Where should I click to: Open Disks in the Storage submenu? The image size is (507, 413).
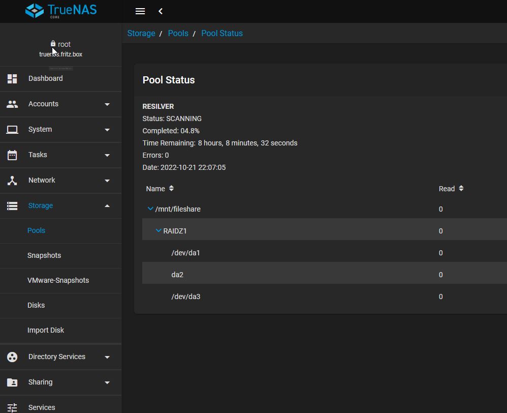36,305
